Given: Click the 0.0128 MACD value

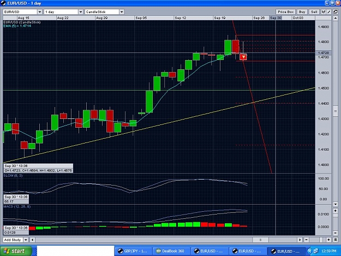Looking at the screenshot, I should click(x=10, y=233).
